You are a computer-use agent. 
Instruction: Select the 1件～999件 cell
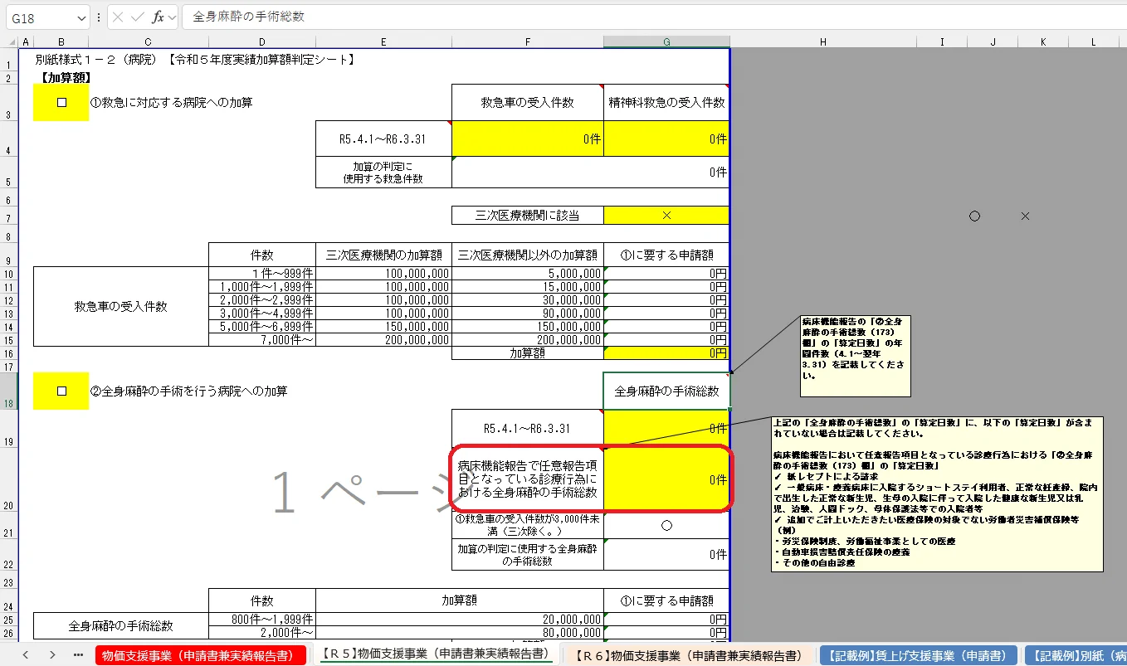(261, 273)
